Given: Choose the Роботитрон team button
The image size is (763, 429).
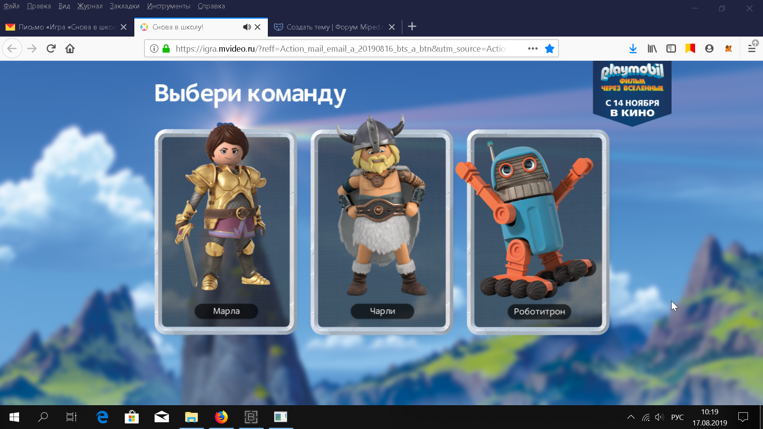Looking at the screenshot, I should 539,311.
